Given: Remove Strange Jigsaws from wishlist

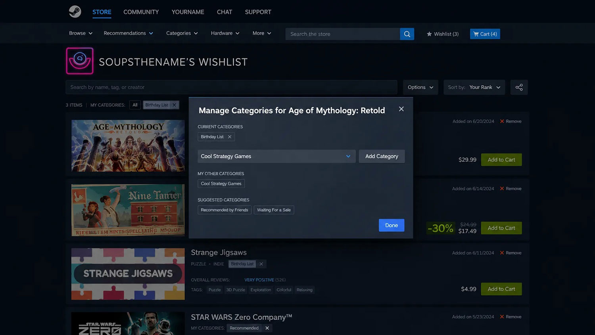Looking at the screenshot, I should pyautogui.click(x=511, y=253).
